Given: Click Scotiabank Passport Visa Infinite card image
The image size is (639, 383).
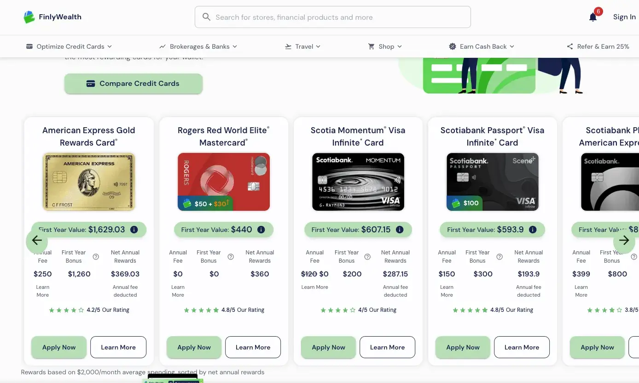Looking at the screenshot, I should 493,182.
